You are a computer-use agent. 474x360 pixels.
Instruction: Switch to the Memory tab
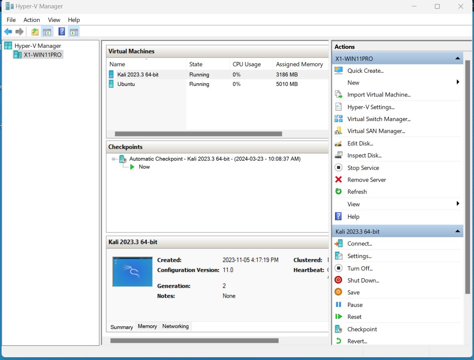[147, 326]
